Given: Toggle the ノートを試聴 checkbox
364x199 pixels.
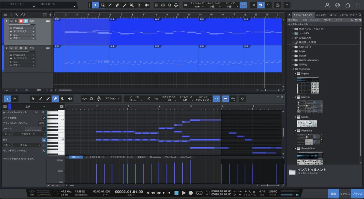Looking at the screenshot, I should [44, 118].
